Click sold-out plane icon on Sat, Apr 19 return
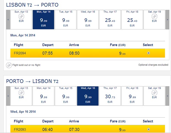The height and width of the screenshot is (133, 171). [154, 93]
